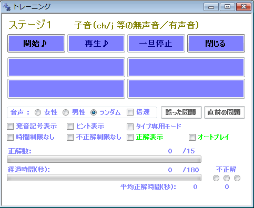Image resolution: width=254 pixels, height=208 pixels.
Task: Close the window with the red X
Action: [243, 7]
